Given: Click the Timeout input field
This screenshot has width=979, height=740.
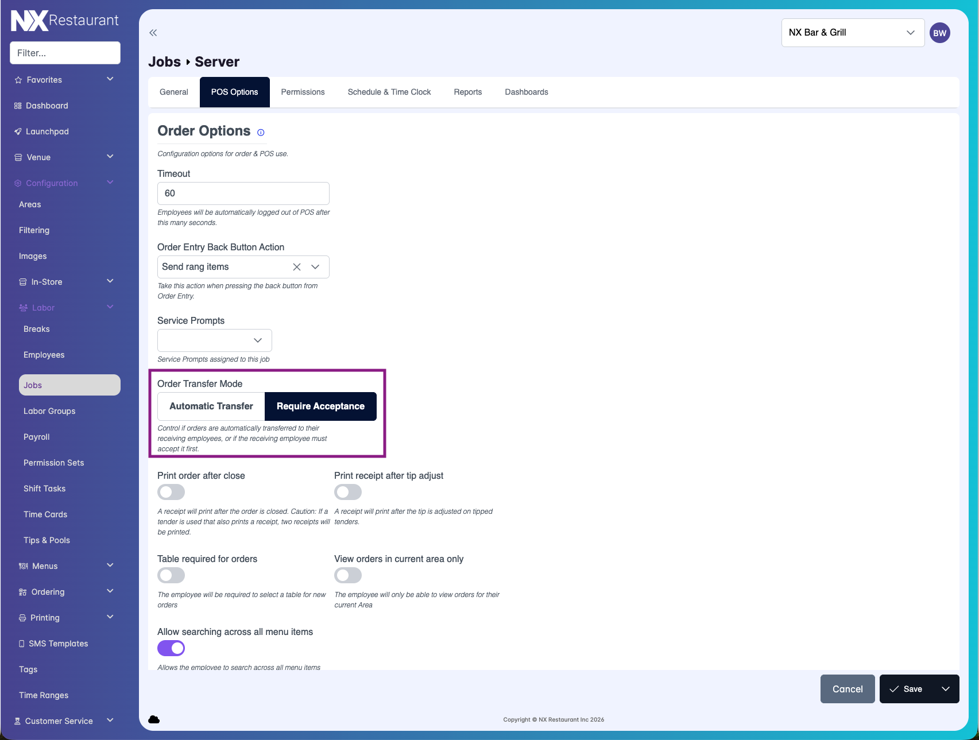Looking at the screenshot, I should click(x=243, y=193).
